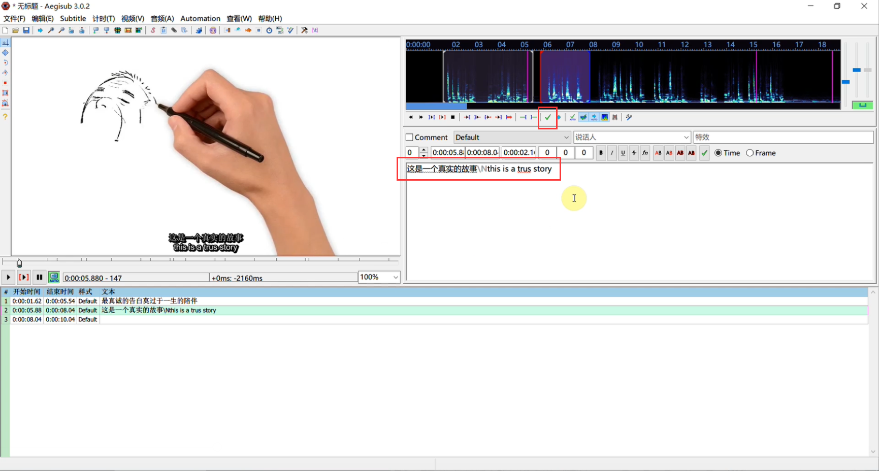Toggle link of zoom and volume sliders
This screenshot has width=879, height=471.
(x=862, y=105)
